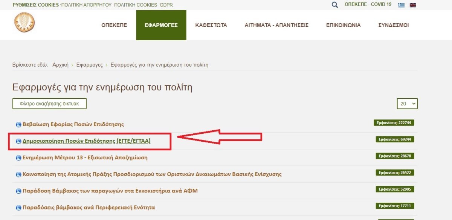Open ΡΥΘΜΙΣΕΙΣ COOKIES link
Screen dimensions: 452x220
(36, 5)
